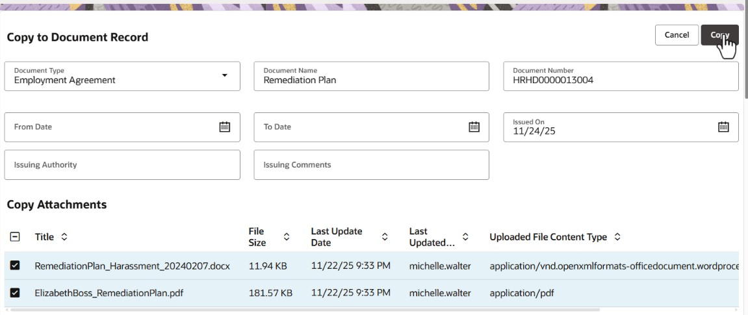This screenshot has height=315, width=748.
Task: Sort attachments by Title column
Action: tap(64, 237)
